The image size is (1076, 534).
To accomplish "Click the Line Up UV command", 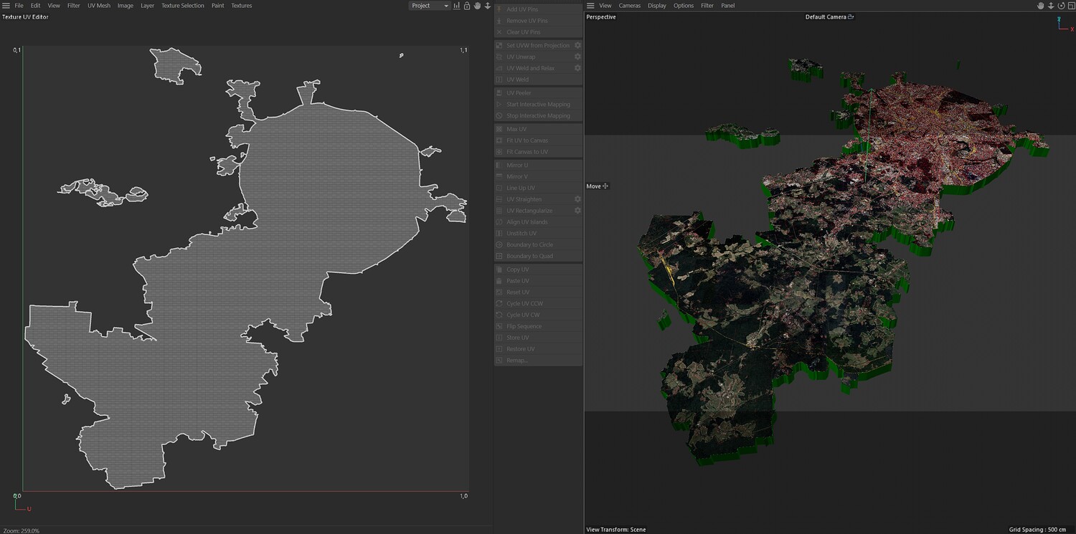I will [538, 188].
